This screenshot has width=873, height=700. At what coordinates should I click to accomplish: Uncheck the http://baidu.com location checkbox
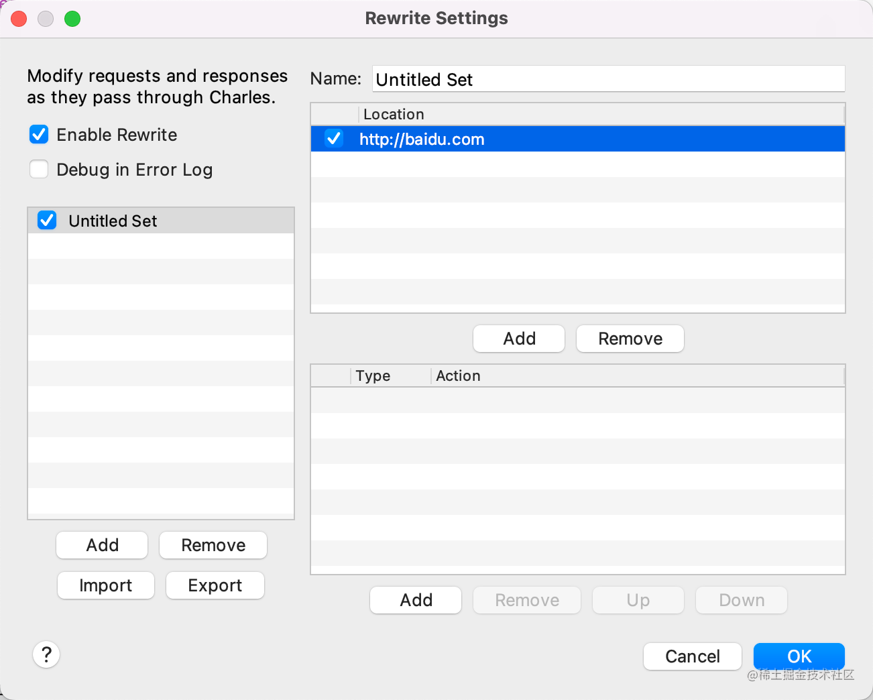(333, 139)
